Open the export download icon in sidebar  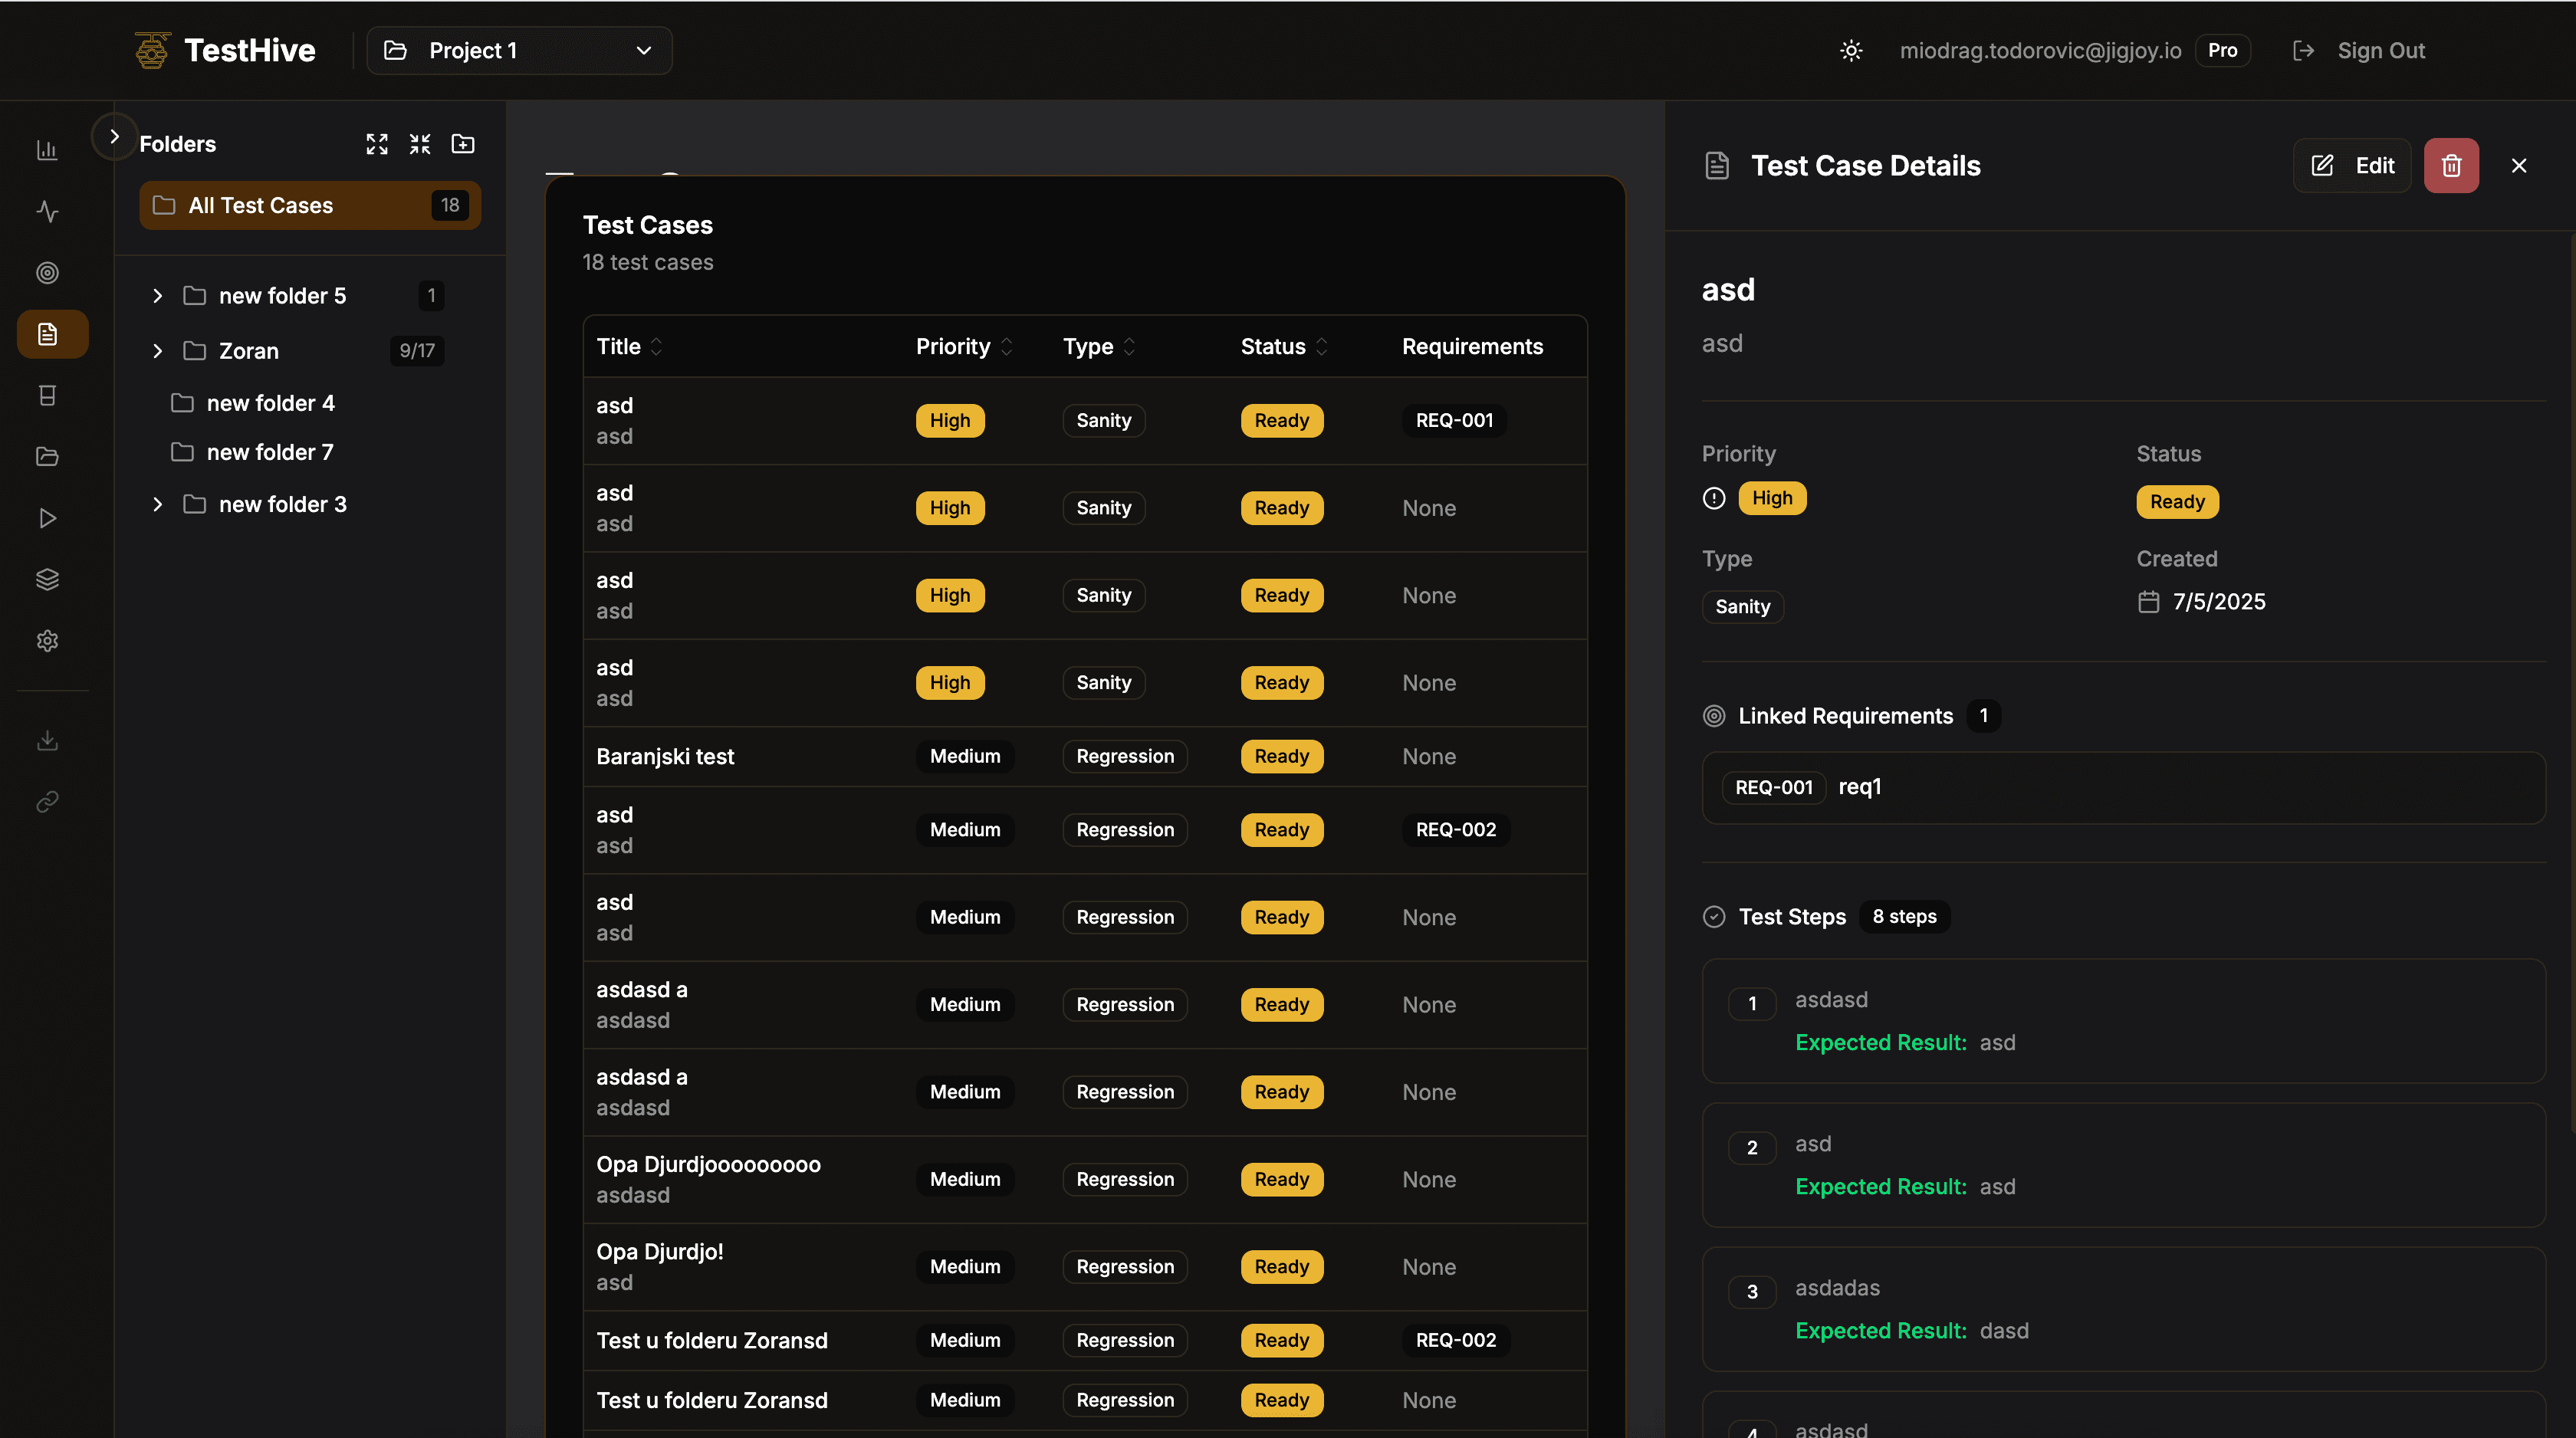[47, 740]
